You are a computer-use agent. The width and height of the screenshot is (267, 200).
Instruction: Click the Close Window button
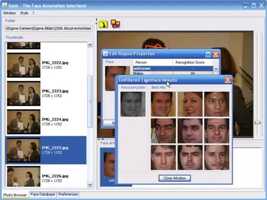pyautogui.click(x=175, y=178)
